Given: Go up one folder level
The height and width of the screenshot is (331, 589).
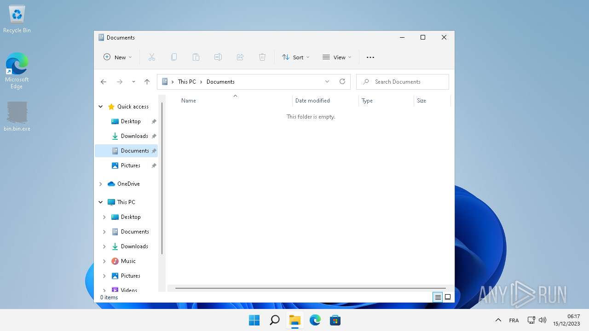Looking at the screenshot, I should (x=147, y=82).
